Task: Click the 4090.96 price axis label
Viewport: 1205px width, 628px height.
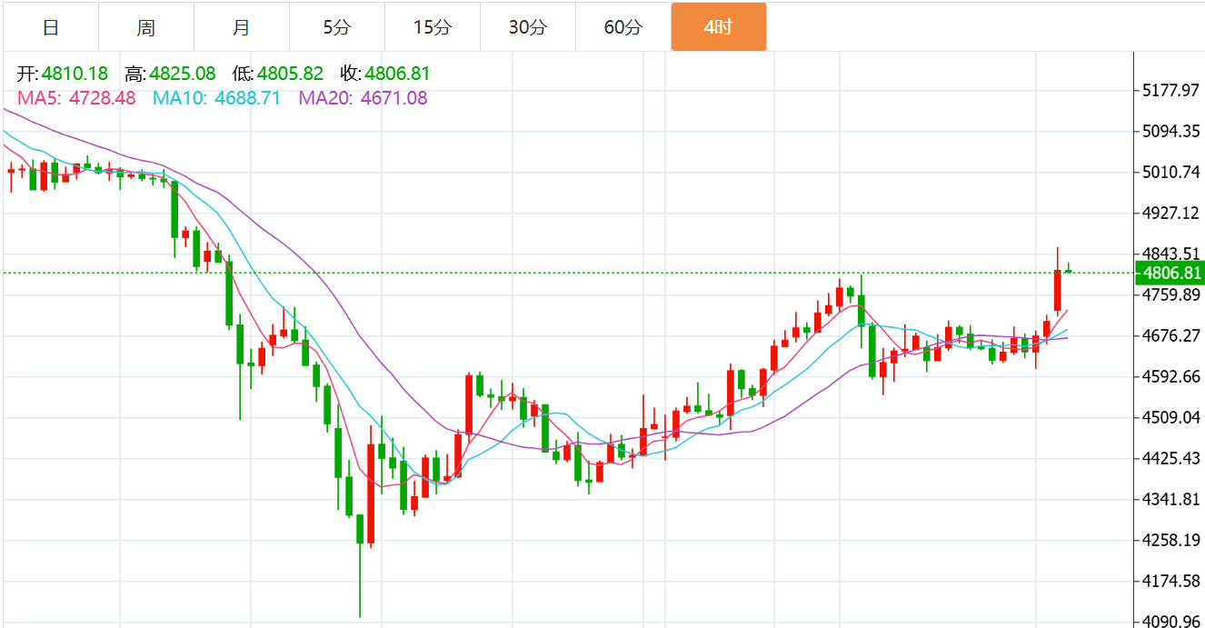Action: [1172, 622]
